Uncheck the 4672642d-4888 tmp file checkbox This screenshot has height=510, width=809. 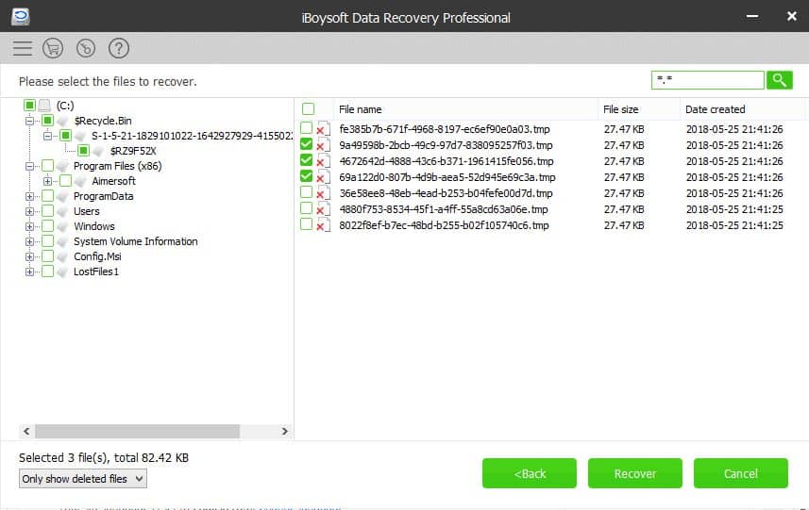[306, 159]
